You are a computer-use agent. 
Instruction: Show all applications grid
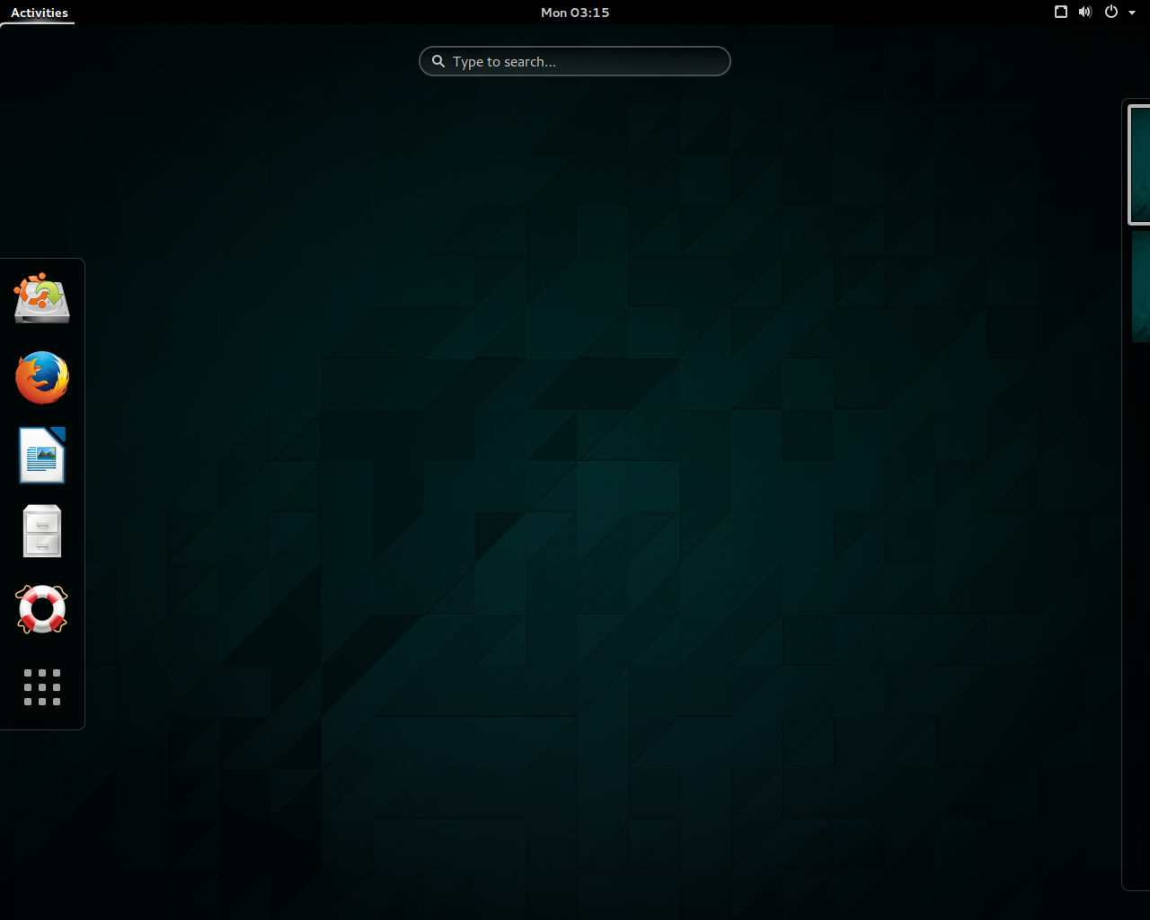42,687
